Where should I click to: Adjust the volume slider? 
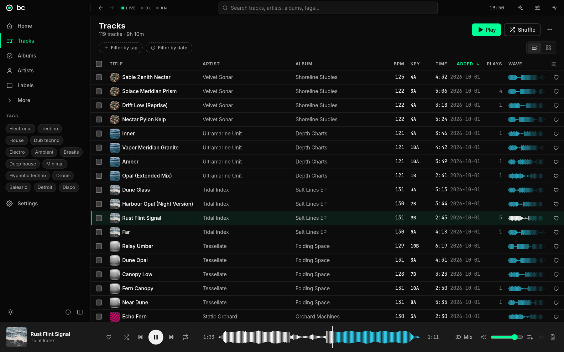(x=507, y=337)
